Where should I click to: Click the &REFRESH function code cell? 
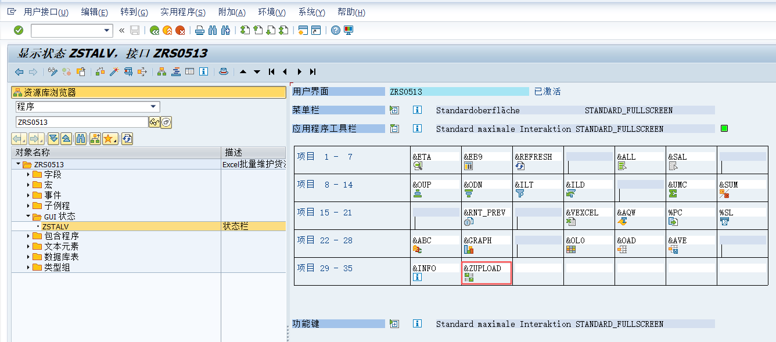[538, 160]
